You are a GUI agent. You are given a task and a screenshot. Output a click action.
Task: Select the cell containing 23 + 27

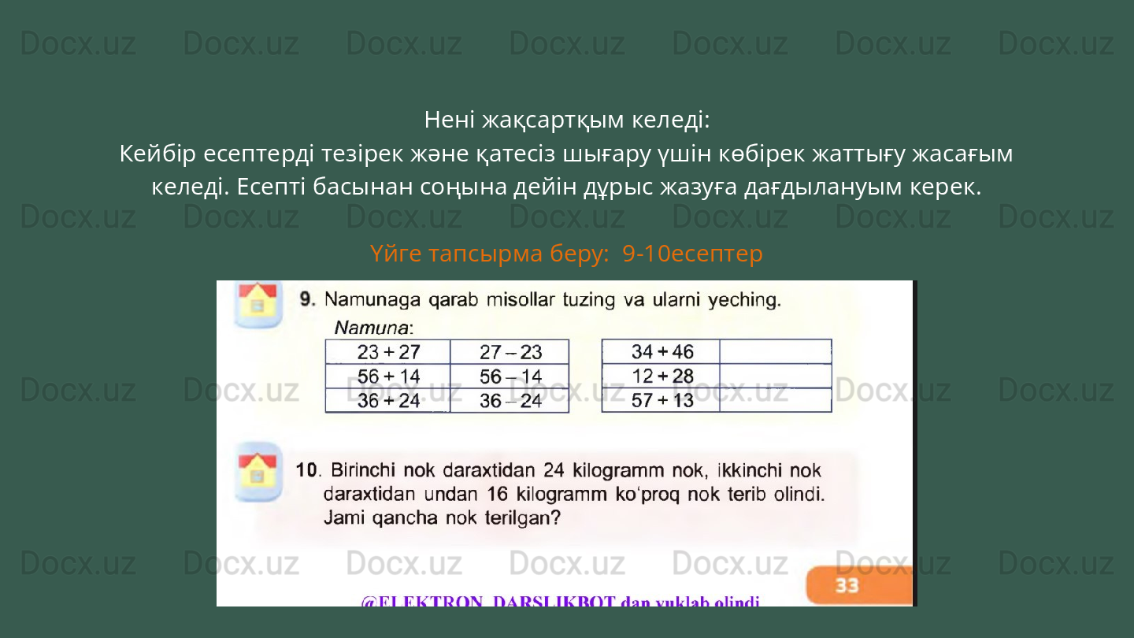389,351
